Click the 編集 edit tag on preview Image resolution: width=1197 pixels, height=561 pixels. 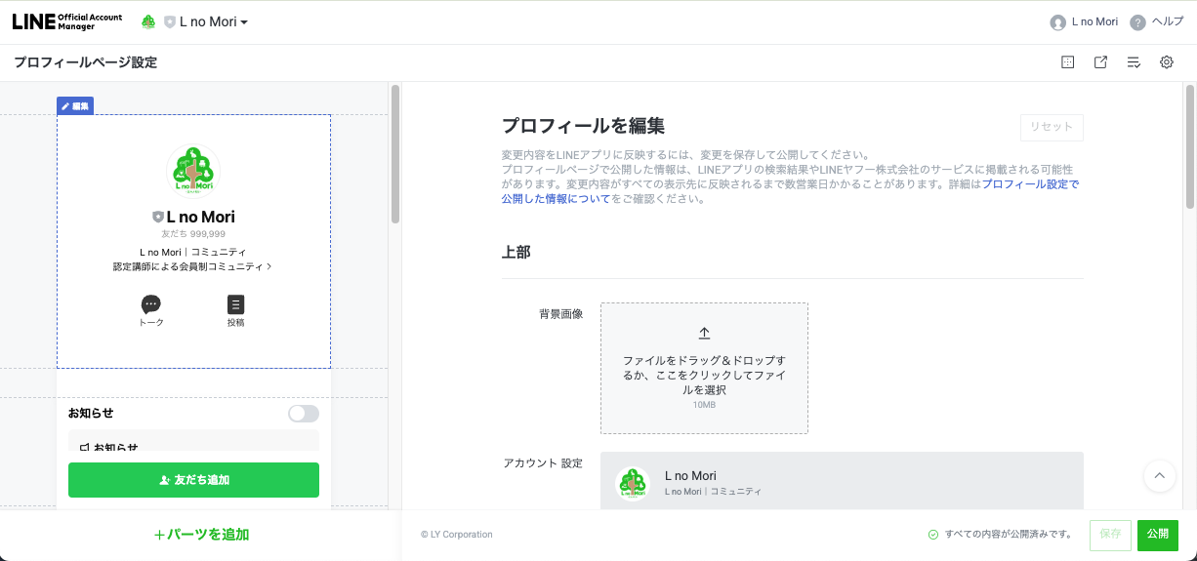[75, 106]
